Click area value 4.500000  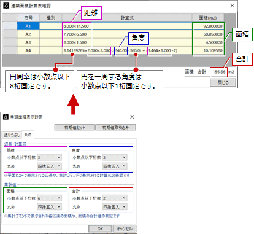[x=208, y=42]
